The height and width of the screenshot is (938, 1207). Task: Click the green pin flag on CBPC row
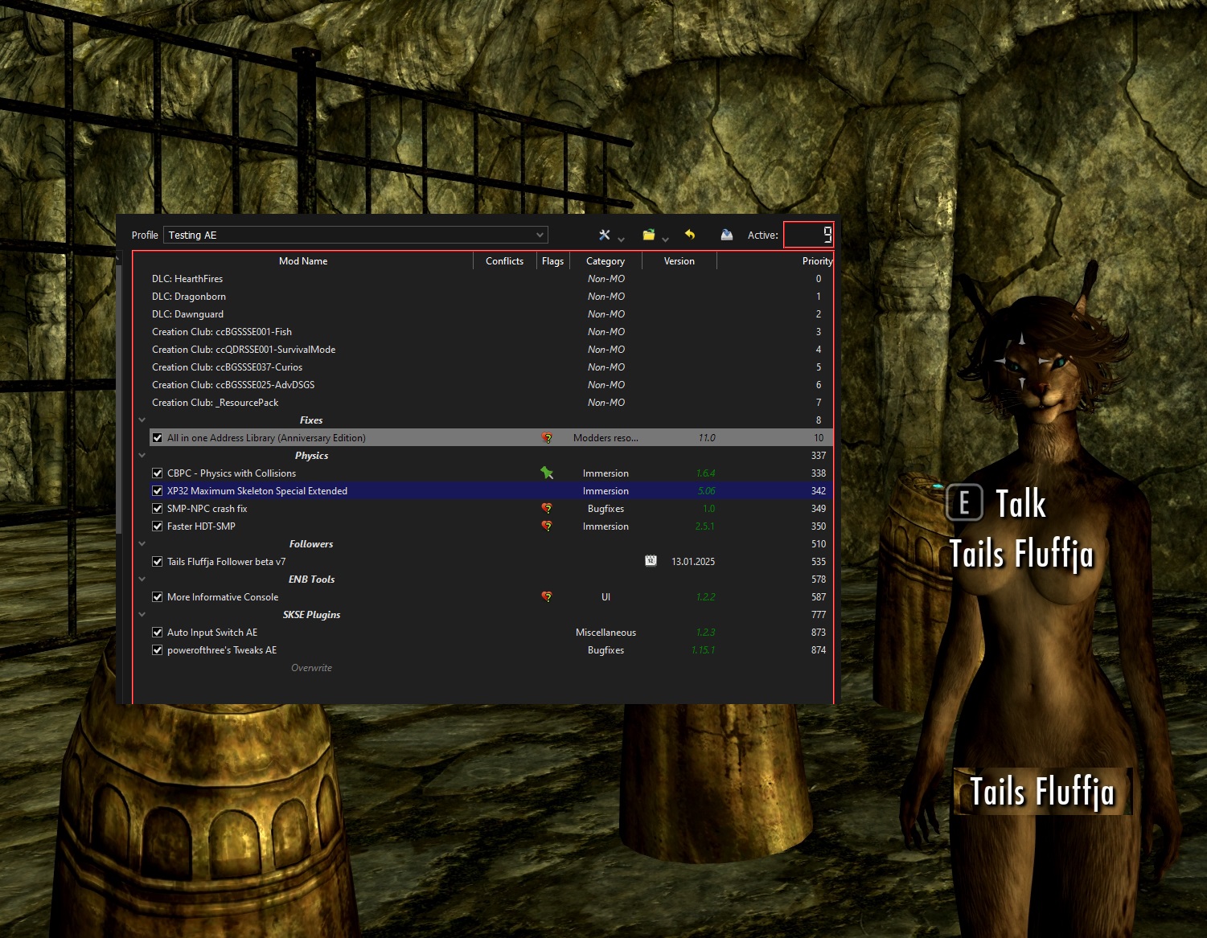pyautogui.click(x=547, y=473)
